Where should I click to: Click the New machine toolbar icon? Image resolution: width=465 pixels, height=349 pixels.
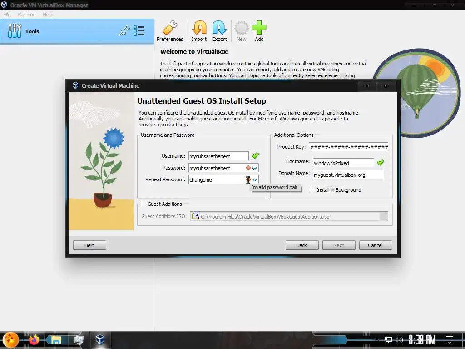click(242, 31)
